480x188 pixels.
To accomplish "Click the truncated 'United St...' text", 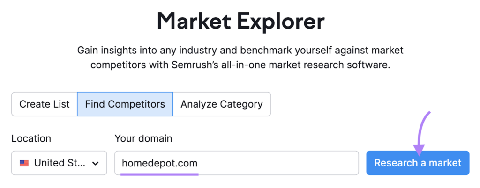I will [x=60, y=163].
